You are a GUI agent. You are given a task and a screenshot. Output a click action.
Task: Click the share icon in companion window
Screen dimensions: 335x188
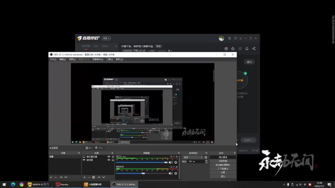click(x=254, y=48)
